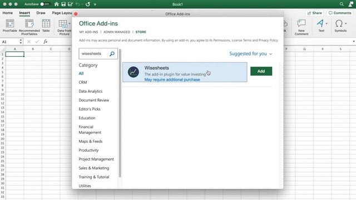Image resolution: width=356 pixels, height=200 pixels.
Task: Select the Data Analytics category
Action: [91, 91]
